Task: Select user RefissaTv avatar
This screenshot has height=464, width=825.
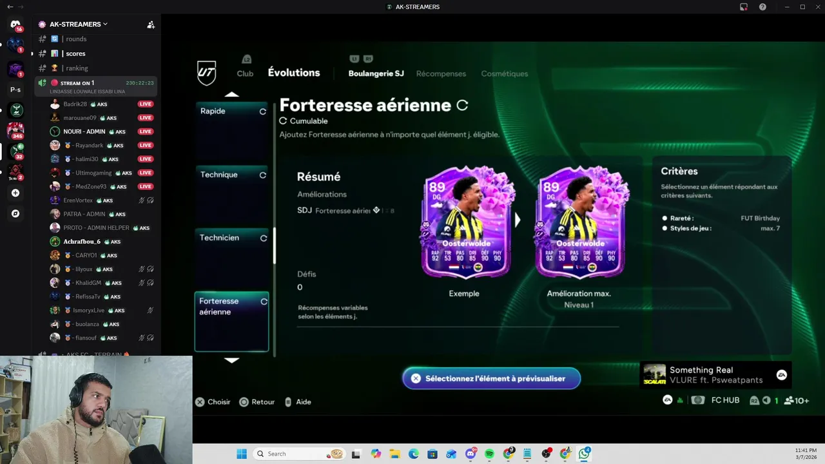Action: (x=55, y=296)
